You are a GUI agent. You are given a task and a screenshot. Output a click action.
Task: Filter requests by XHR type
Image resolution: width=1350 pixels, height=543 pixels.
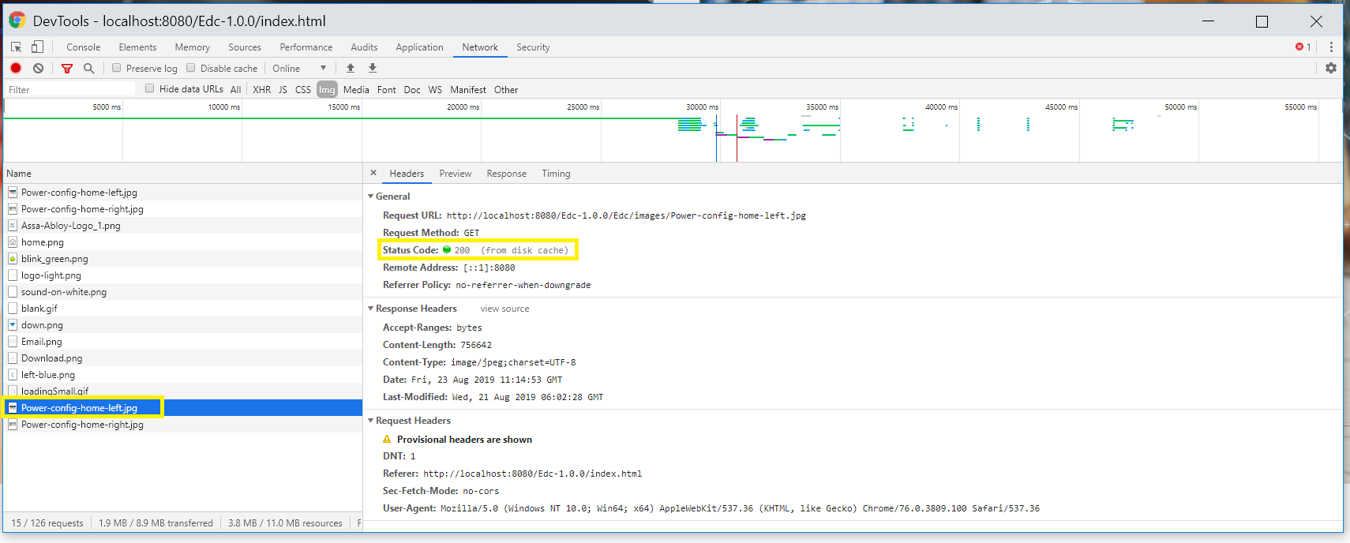[261, 90]
